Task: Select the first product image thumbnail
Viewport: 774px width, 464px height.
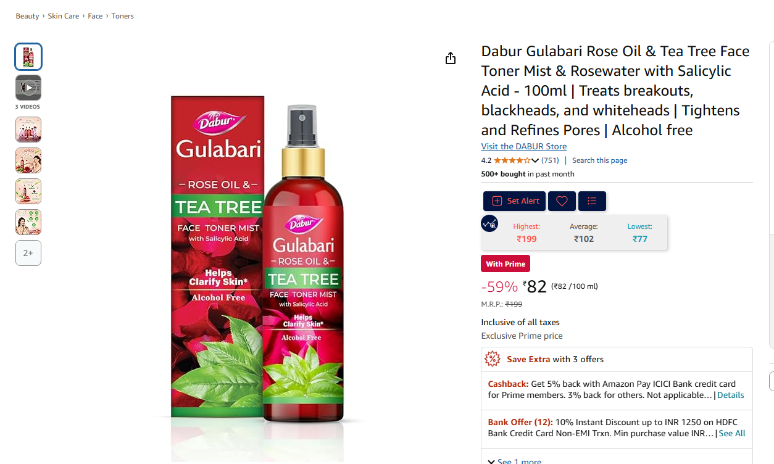Action: click(x=28, y=57)
